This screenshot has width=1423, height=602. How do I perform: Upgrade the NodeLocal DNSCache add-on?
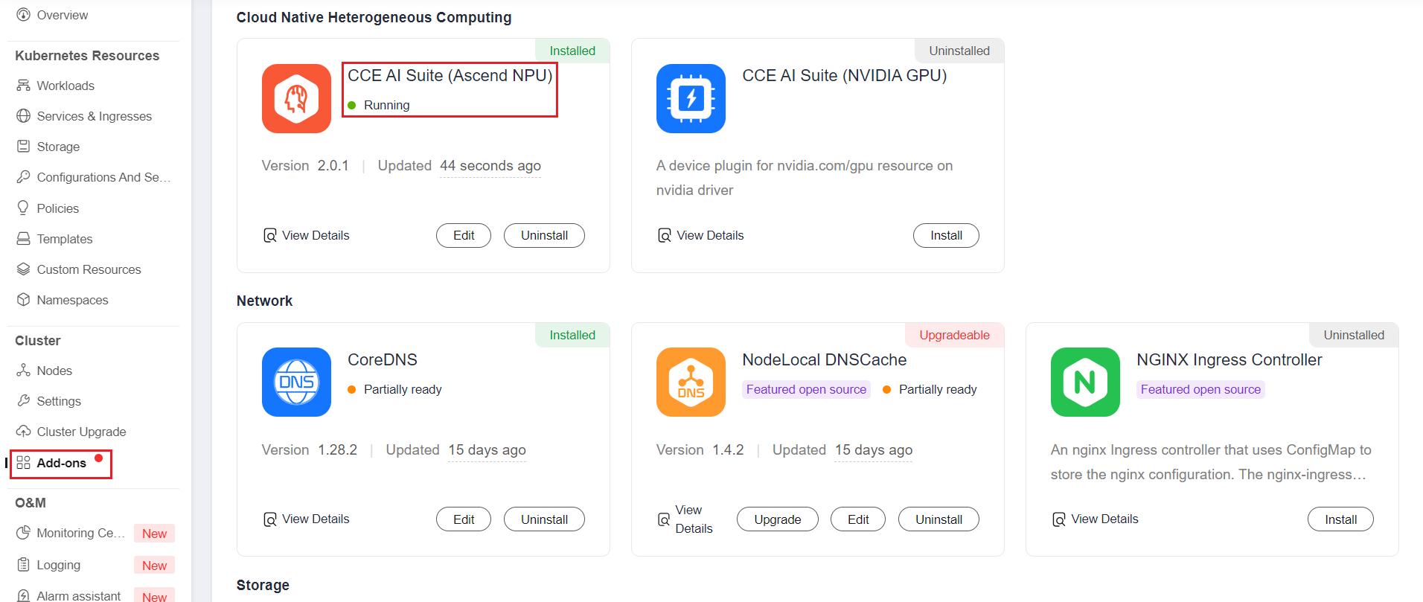point(777,519)
